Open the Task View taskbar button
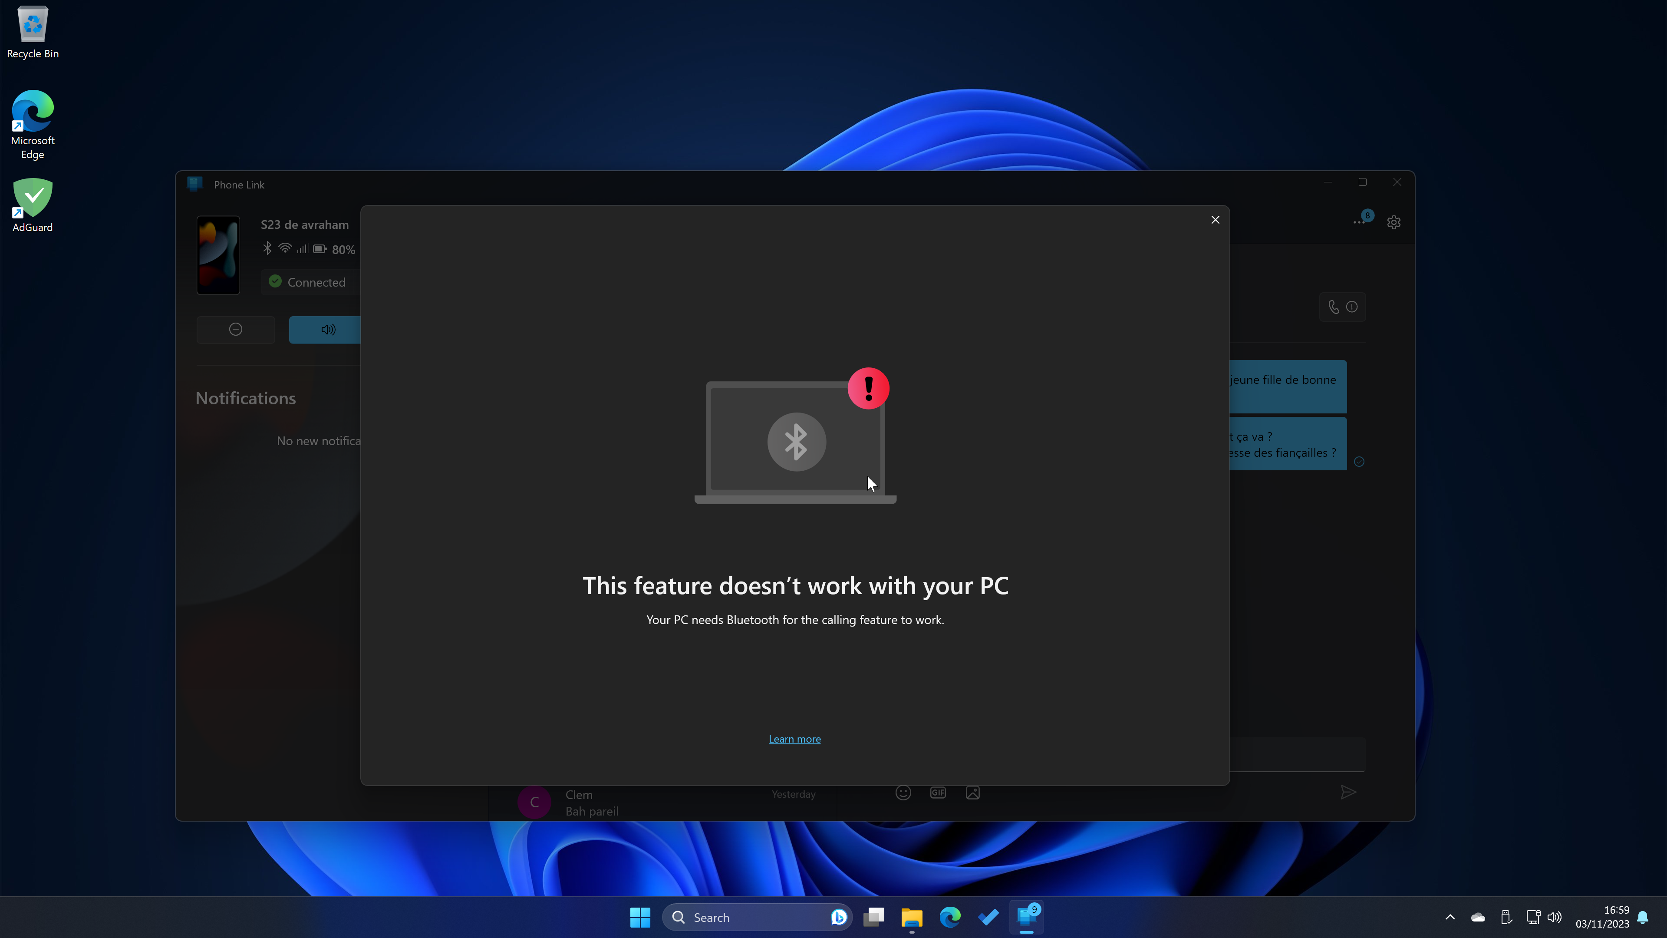The width and height of the screenshot is (1667, 938). click(x=873, y=917)
